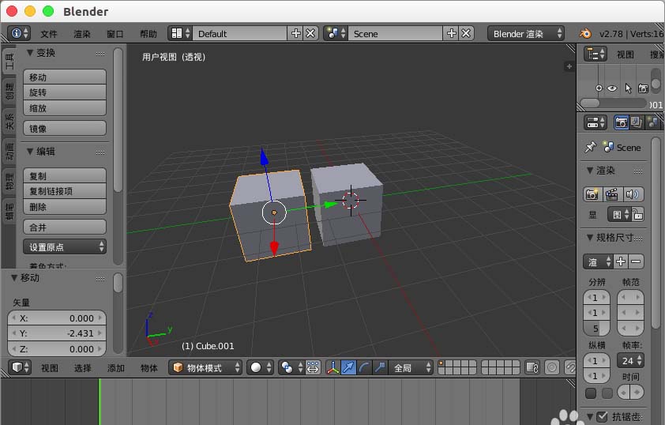Image resolution: width=665 pixels, height=425 pixels.
Task: Click the 移动 button
Action: click(x=65, y=77)
